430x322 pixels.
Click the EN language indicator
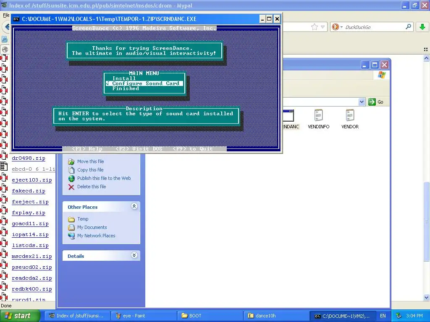click(x=383, y=316)
